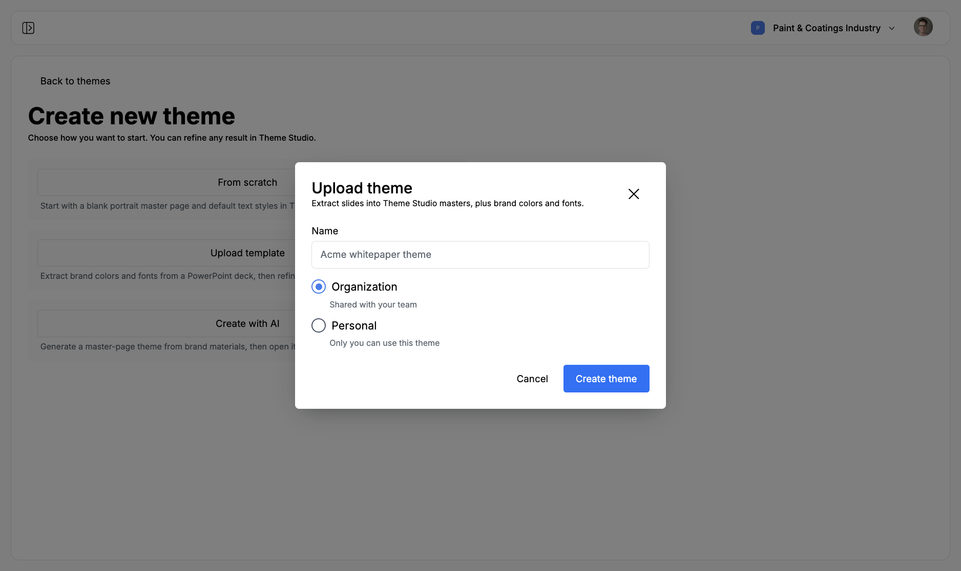Choose the Create with AI option
The image size is (961, 571).
(x=166, y=323)
